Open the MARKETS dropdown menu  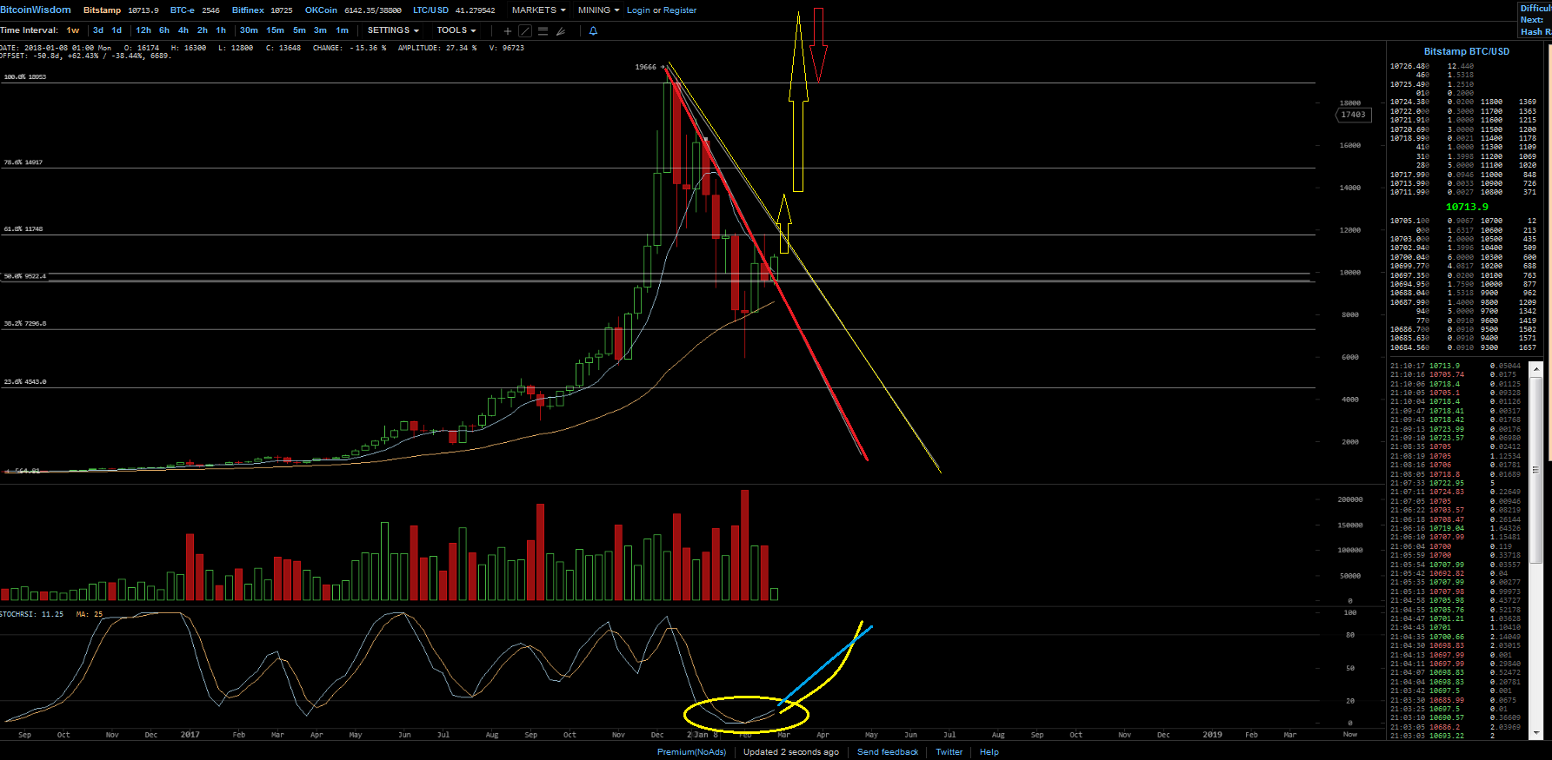click(x=538, y=10)
